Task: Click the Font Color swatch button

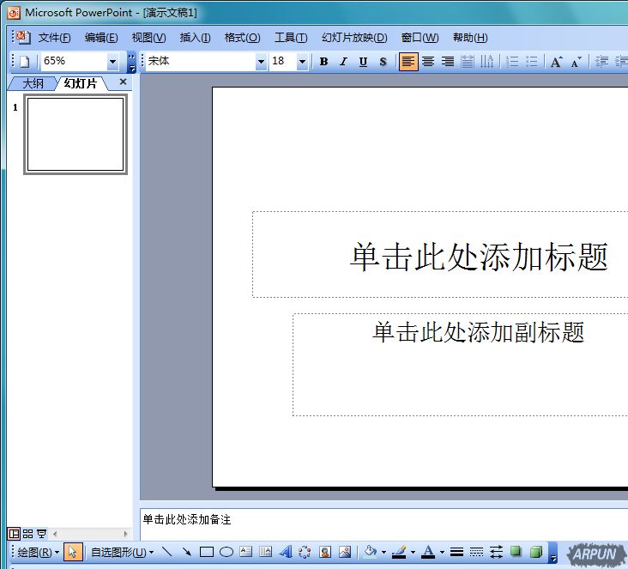Action: 428,552
